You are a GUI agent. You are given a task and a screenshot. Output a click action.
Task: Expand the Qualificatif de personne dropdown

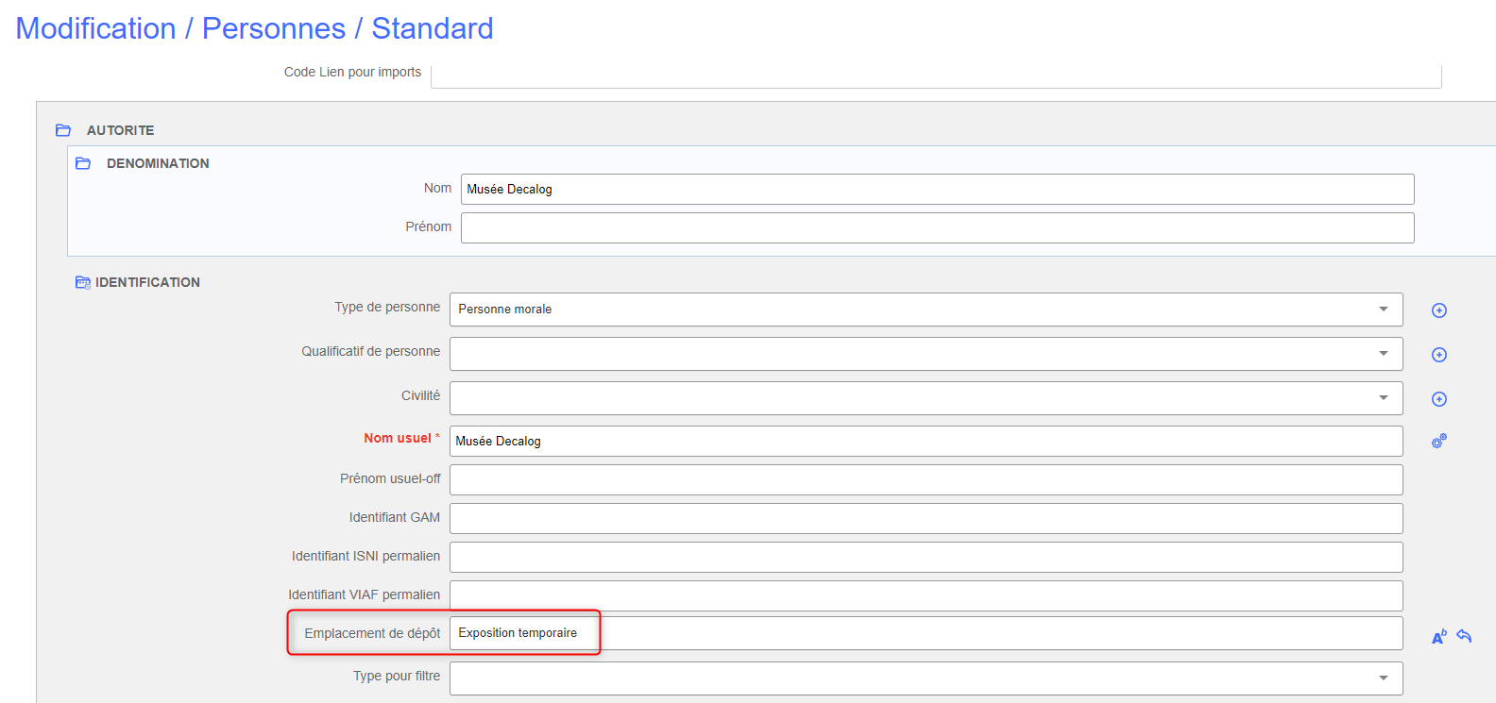(x=926, y=354)
